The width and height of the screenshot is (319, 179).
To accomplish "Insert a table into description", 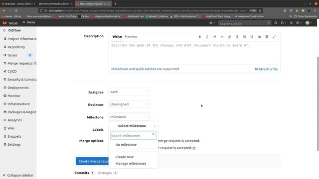I will click(267, 37).
